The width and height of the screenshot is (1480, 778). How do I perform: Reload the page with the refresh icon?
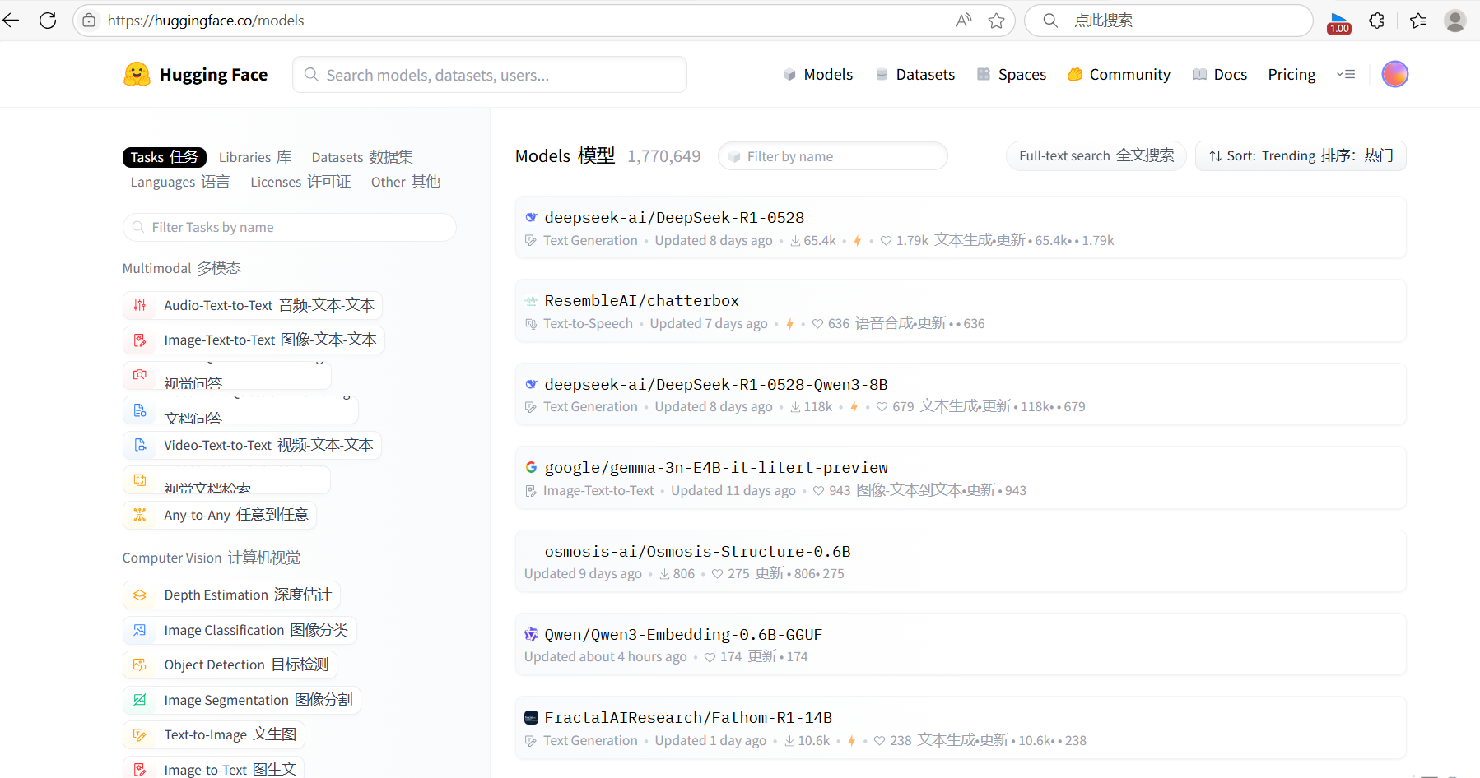click(48, 21)
